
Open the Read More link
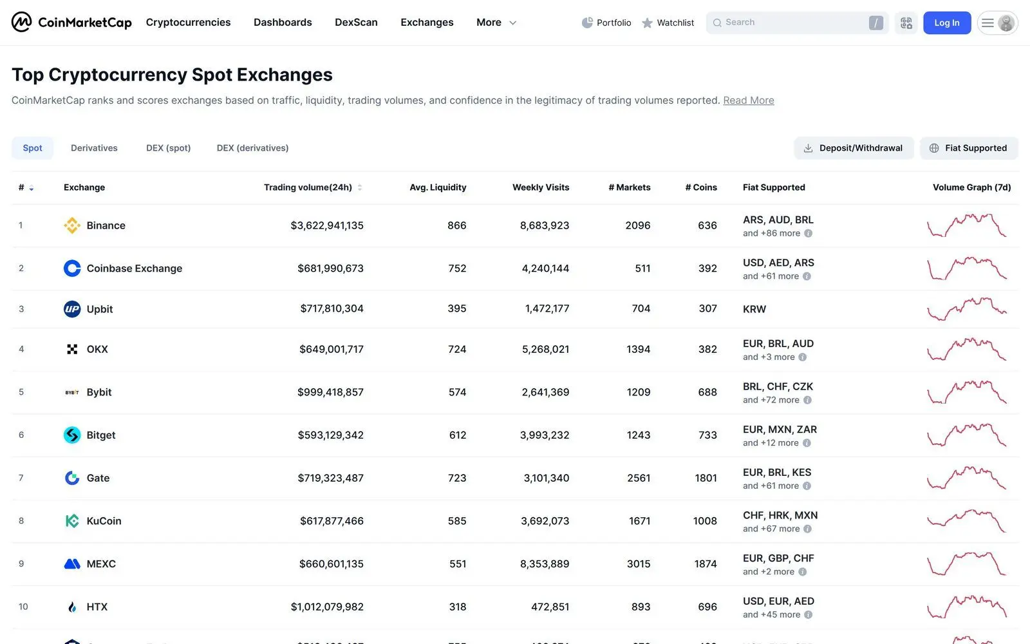(749, 100)
